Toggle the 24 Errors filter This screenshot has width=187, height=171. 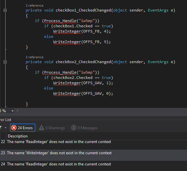click(x=23, y=128)
